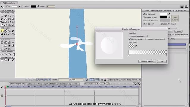Click OK in Gradient dialog

click(162, 62)
